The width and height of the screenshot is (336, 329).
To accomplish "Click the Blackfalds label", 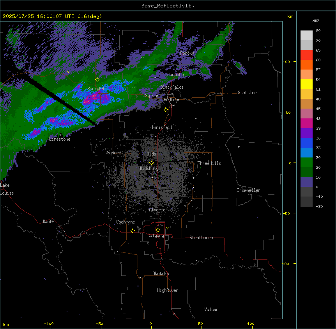I will point(172,87).
